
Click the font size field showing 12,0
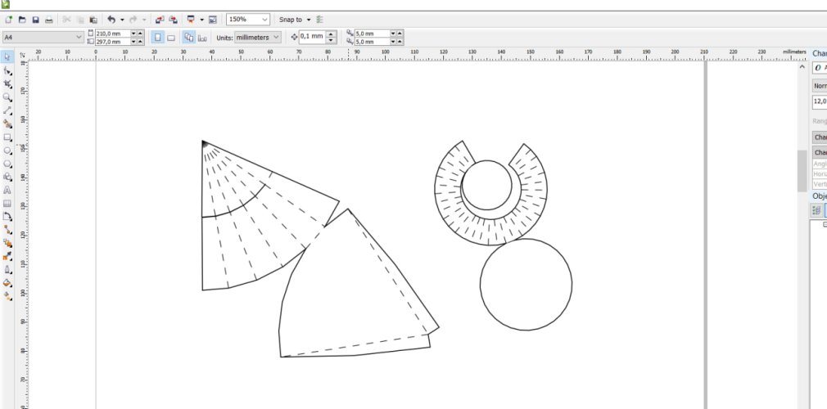tap(820, 101)
